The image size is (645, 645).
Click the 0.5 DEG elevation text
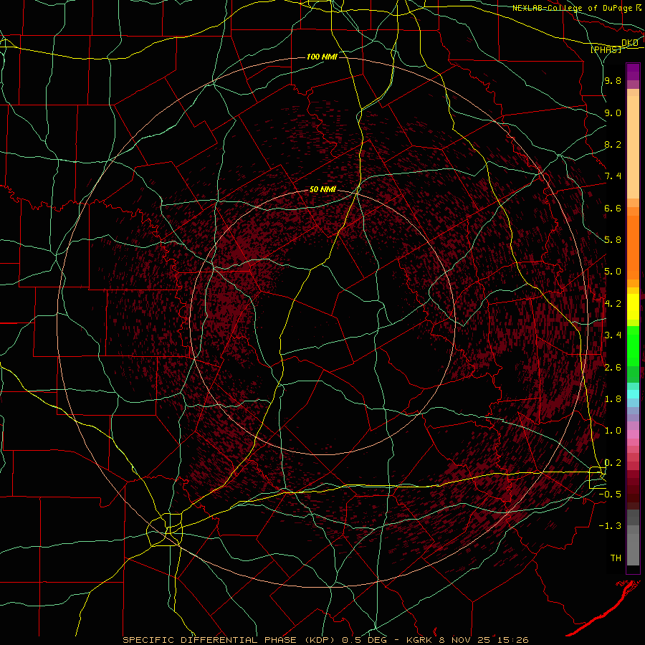tap(365, 640)
